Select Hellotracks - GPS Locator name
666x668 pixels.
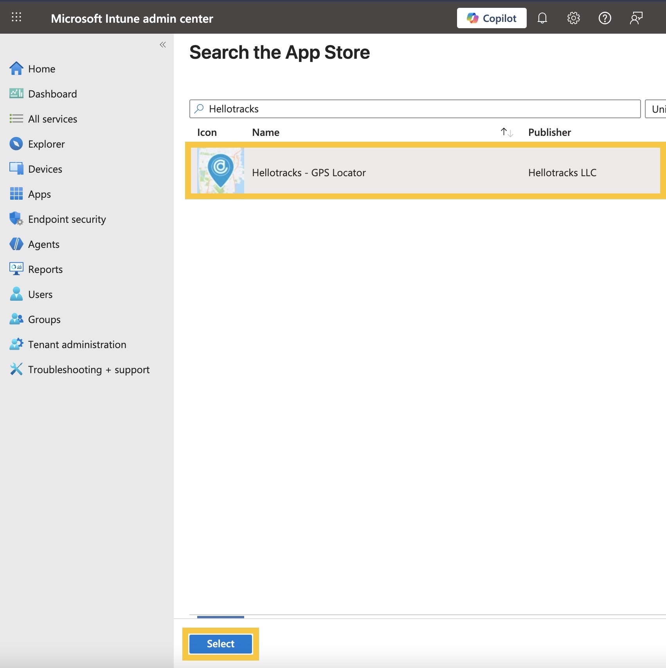(309, 173)
